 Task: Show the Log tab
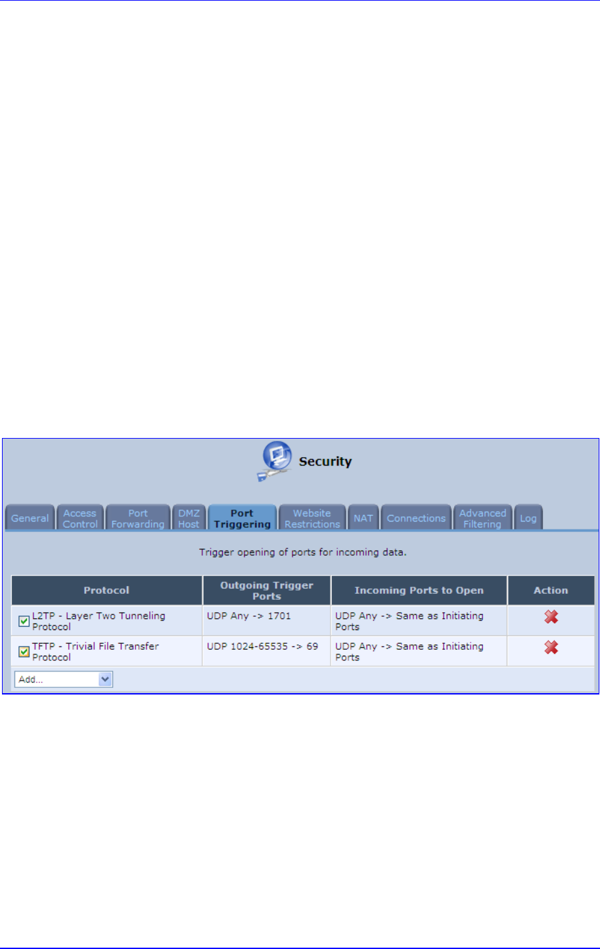(528, 518)
